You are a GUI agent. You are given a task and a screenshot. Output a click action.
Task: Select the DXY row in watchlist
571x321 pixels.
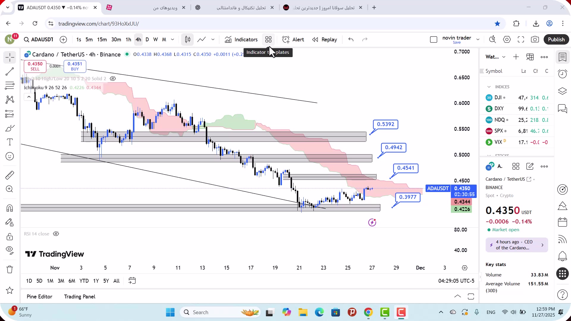pos(517,109)
